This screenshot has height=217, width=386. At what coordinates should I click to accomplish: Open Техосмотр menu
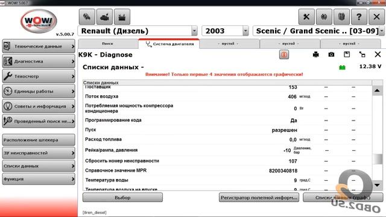coord(39,77)
